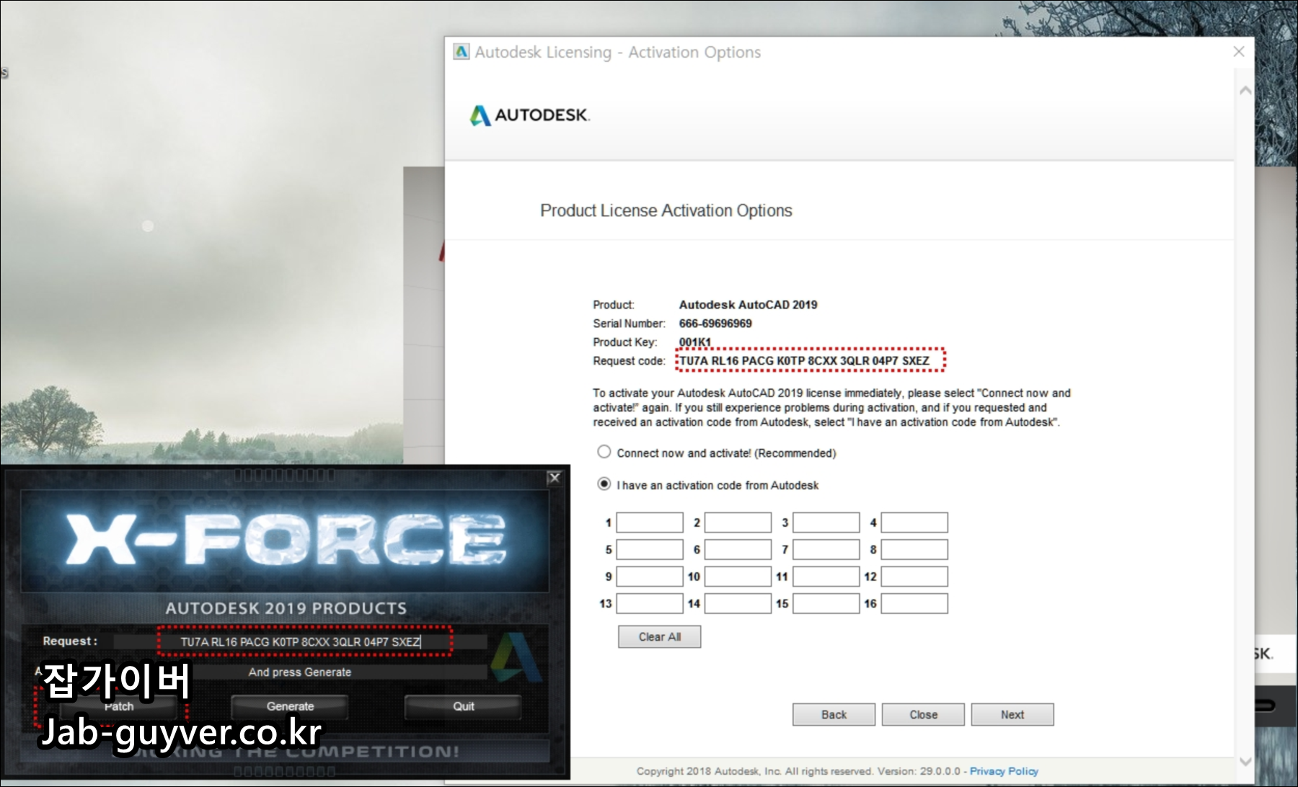This screenshot has height=787, width=1298.
Task: Click the Clear All button
Action: [x=659, y=636]
